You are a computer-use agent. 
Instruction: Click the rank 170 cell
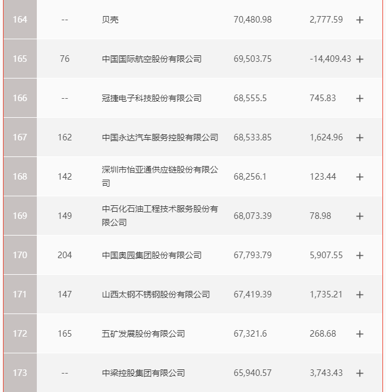[20, 255]
